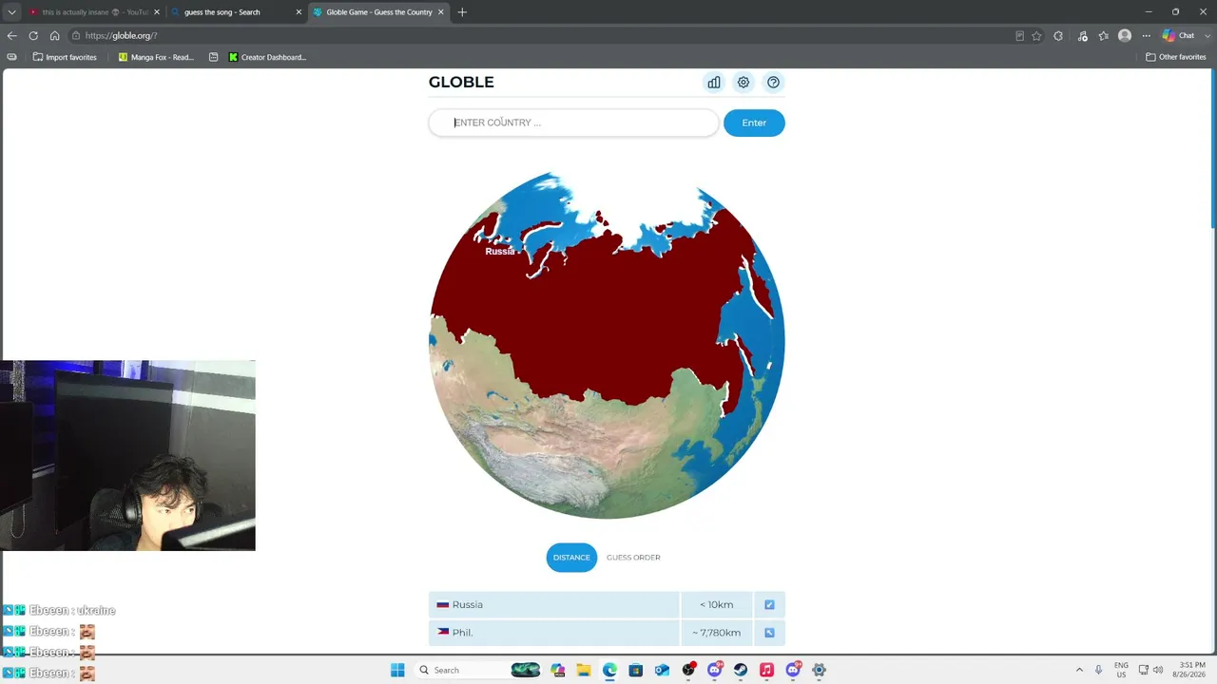
Task: Click the '< 10km' distance value
Action: 716,604
